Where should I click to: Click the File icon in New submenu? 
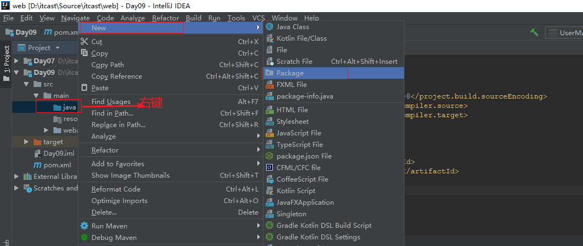pos(269,50)
